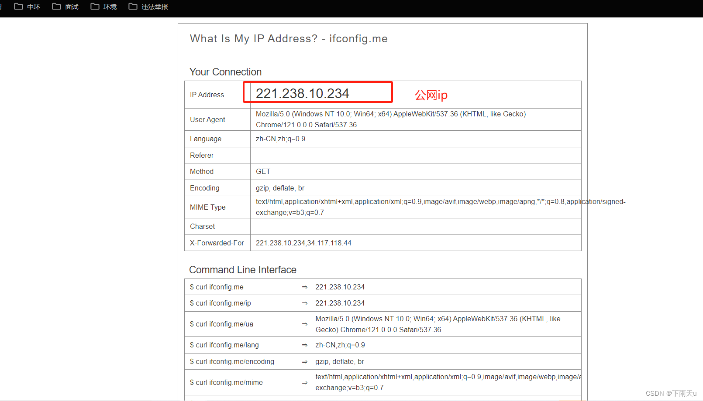The image size is (703, 401).
Task: Select the text/html MIME value in Your Connection
Action: pos(441,207)
